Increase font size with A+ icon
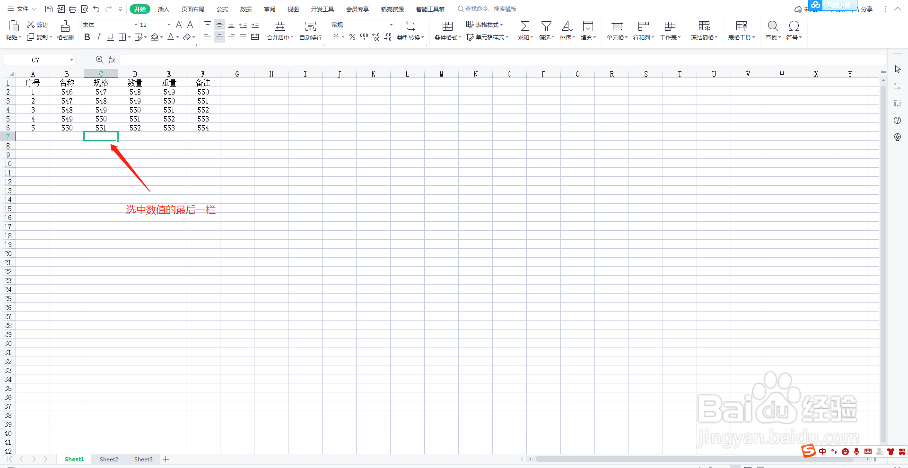This screenshot has width=908, height=468. click(179, 25)
